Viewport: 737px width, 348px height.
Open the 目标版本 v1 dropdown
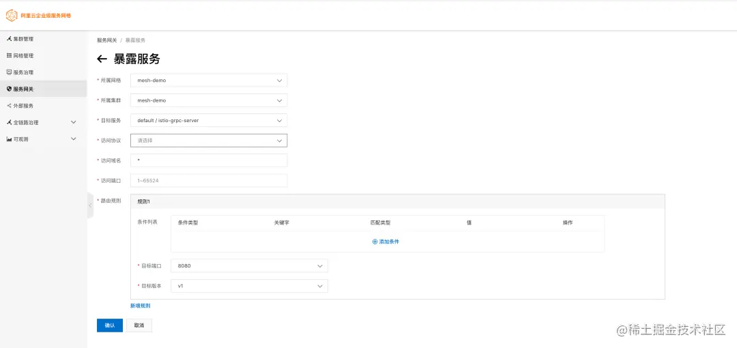[x=249, y=286]
